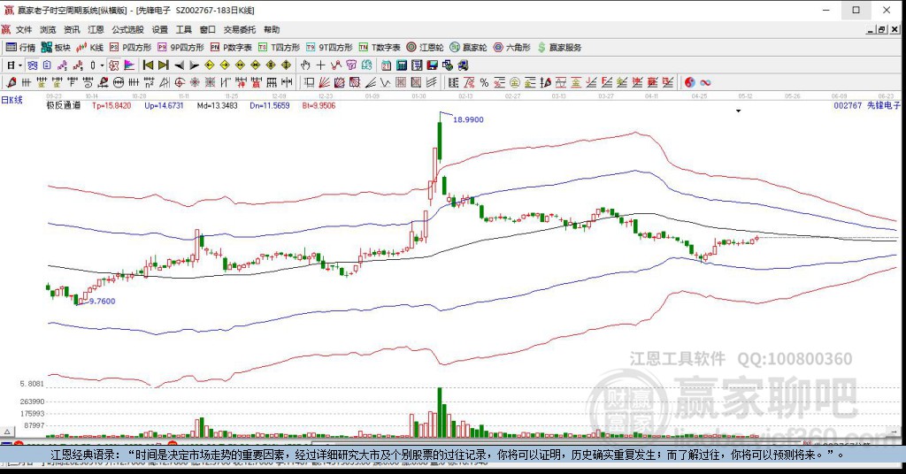Restore the inner child window
The image size is (906, 474).
[x=882, y=29]
